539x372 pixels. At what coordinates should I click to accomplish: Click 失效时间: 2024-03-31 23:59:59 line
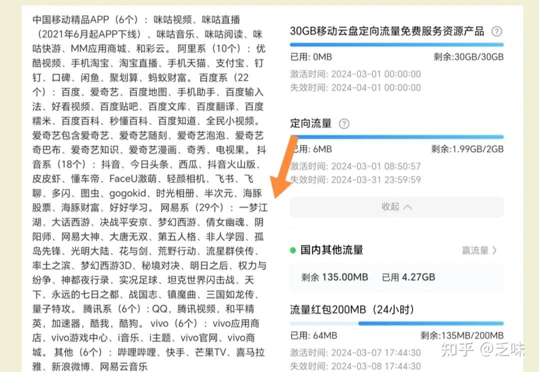[x=356, y=180]
